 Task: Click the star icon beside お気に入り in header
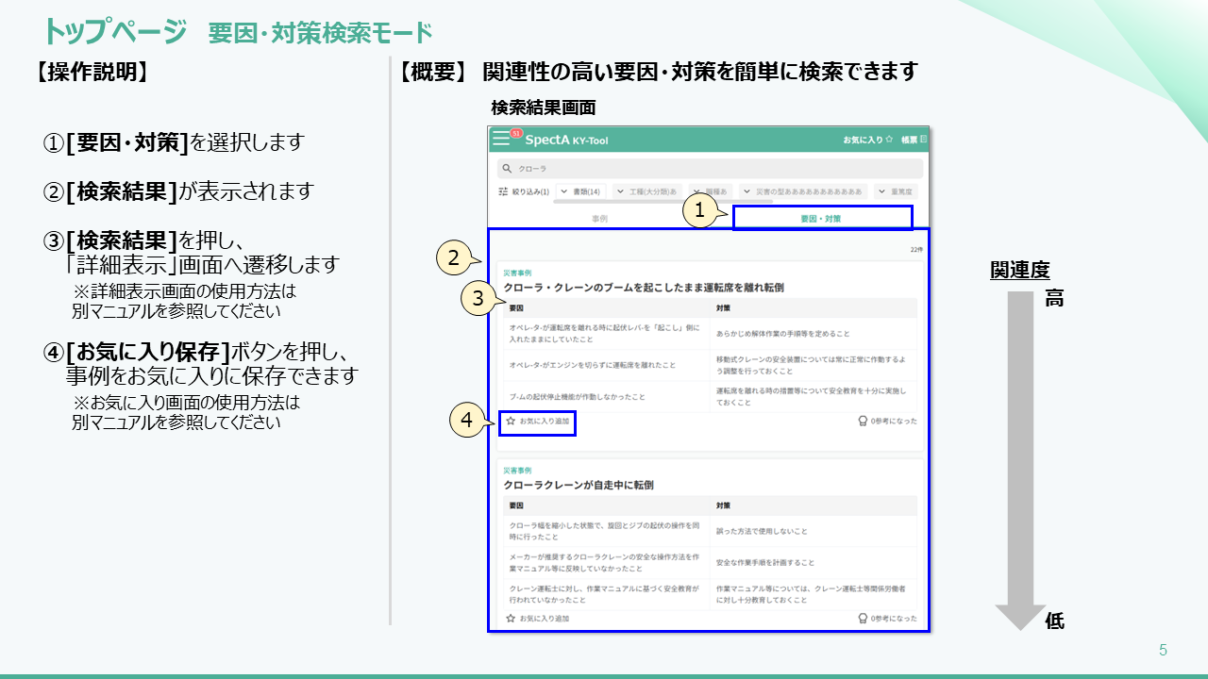tap(889, 140)
